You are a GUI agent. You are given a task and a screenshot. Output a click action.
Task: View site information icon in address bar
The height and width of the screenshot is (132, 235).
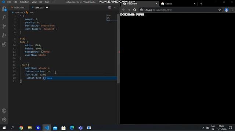point(141,10)
